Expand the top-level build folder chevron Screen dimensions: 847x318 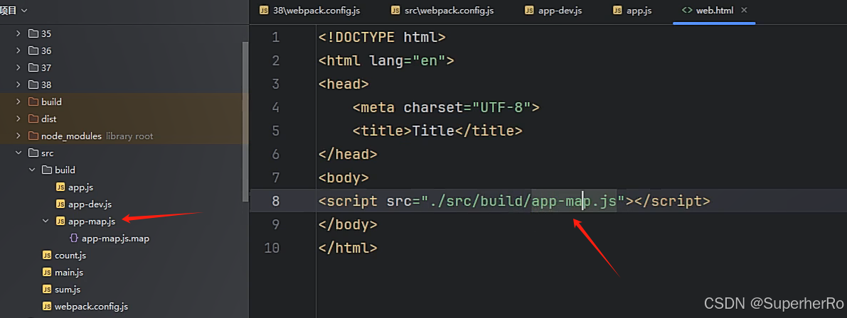click(18, 102)
